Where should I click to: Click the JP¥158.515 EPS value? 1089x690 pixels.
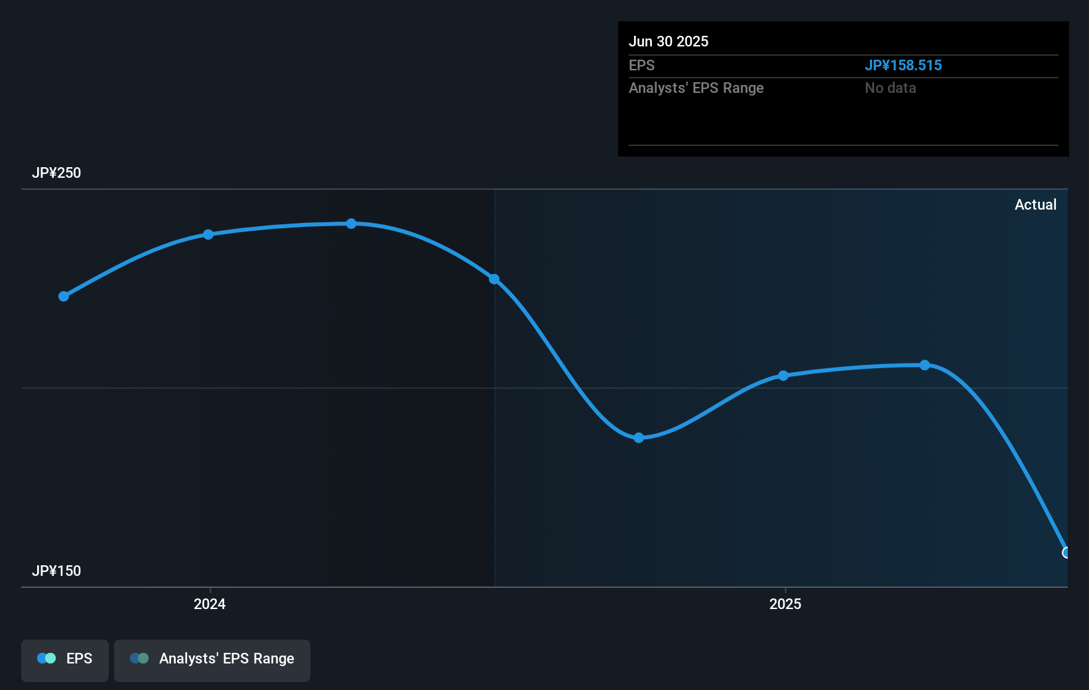tap(904, 65)
